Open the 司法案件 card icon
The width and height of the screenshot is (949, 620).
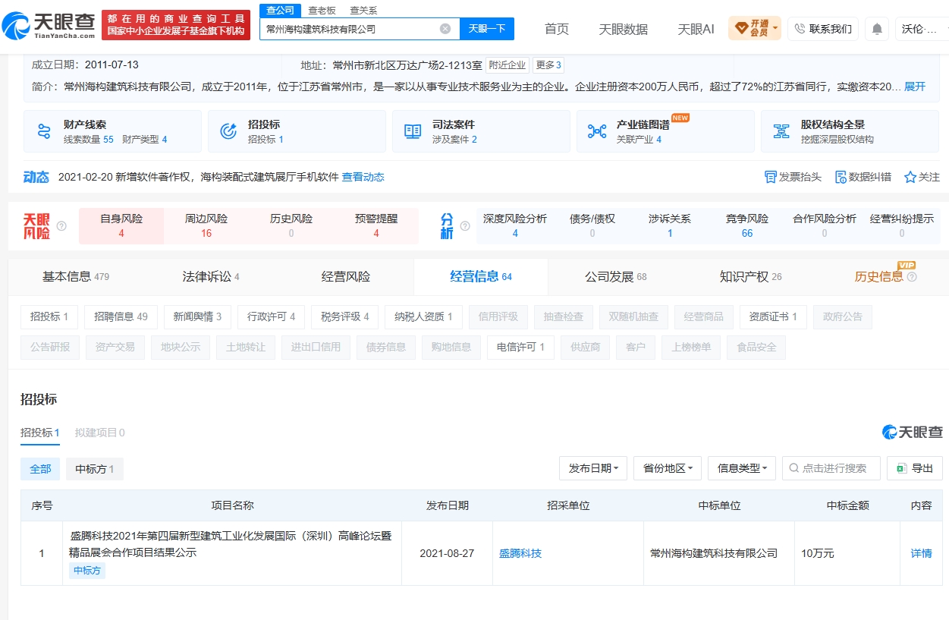[x=413, y=131]
